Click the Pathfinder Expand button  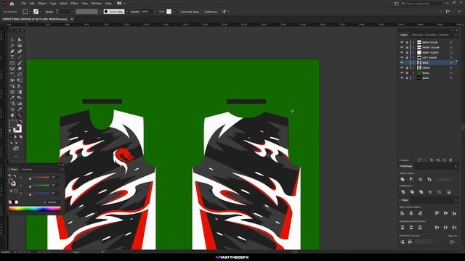(x=444, y=179)
